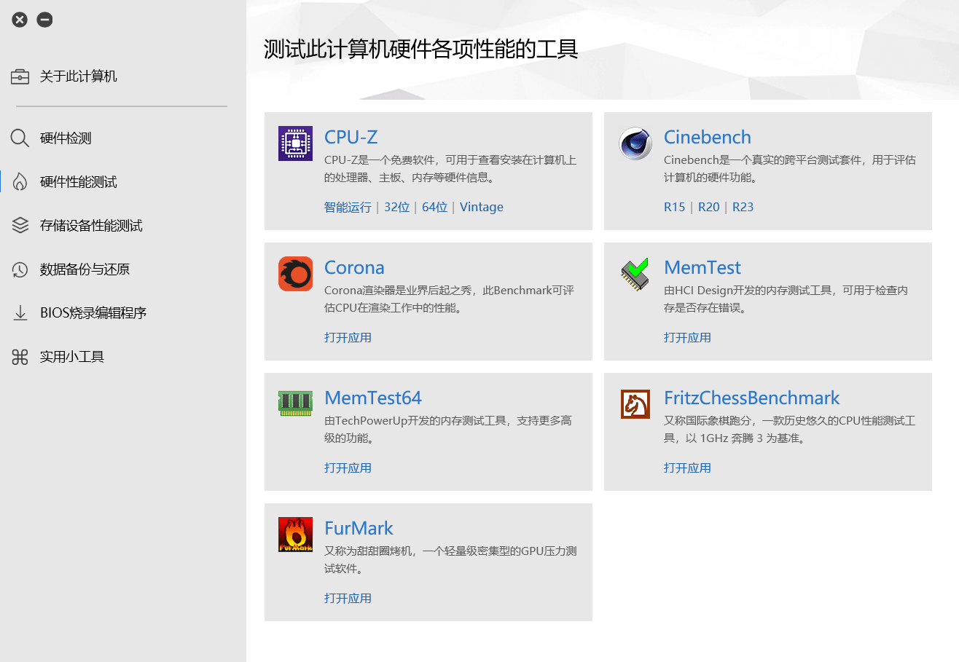
Task: Click the FurMark title text
Action: 359,528
